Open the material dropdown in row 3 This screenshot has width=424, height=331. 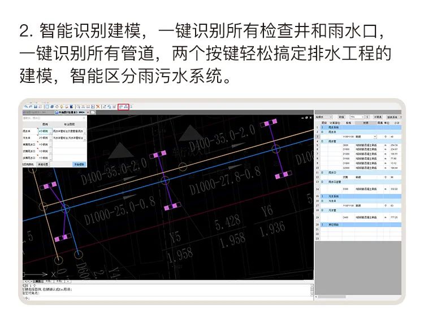click(x=374, y=136)
